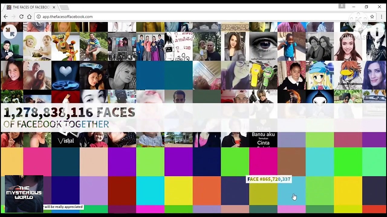View site information icon in address bar
This screenshot has width=387, height=217.
click(x=39, y=17)
